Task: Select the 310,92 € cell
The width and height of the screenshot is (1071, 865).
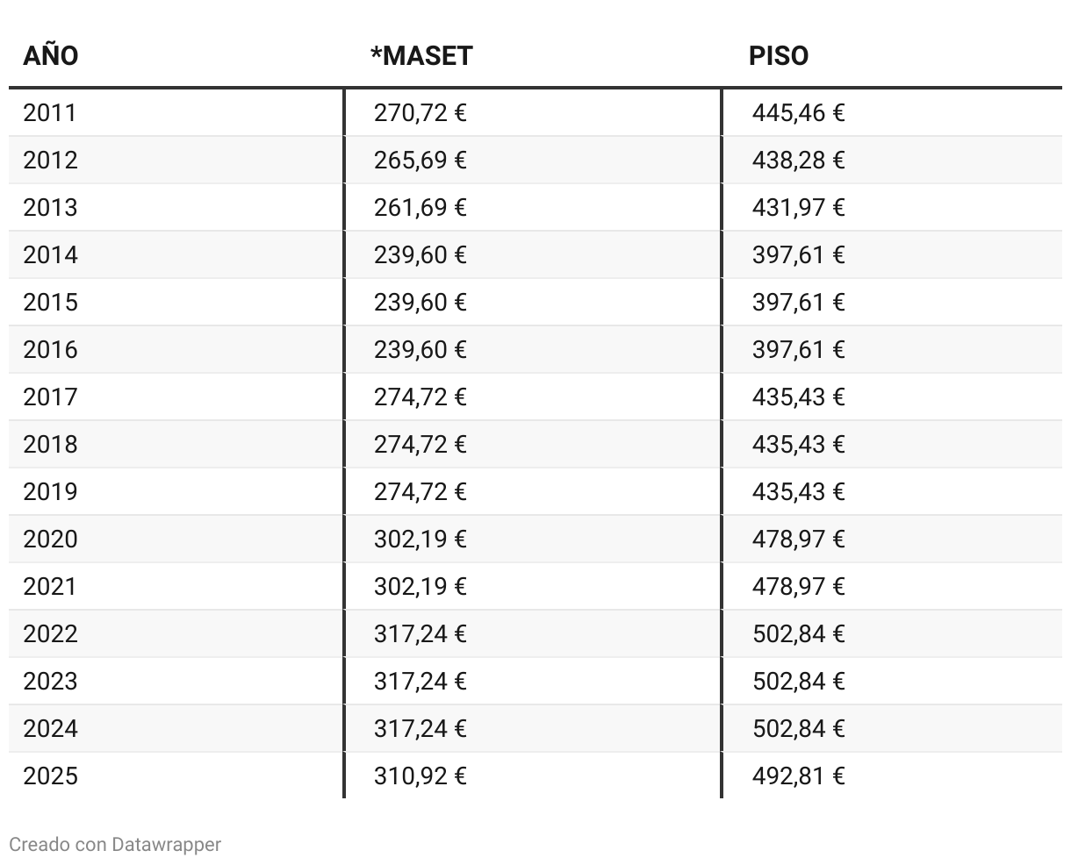Action: tap(420, 776)
